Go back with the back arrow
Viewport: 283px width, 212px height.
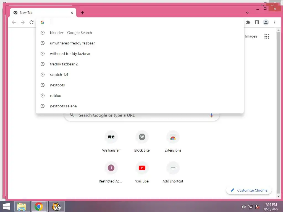click(14, 22)
